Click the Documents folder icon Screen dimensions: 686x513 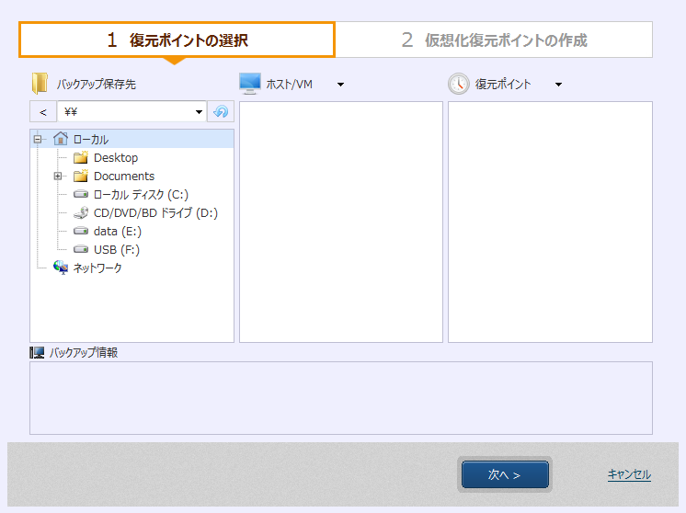tap(81, 177)
